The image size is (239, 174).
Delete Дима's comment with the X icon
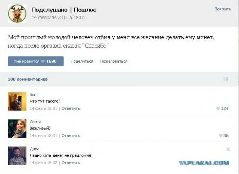228,149
